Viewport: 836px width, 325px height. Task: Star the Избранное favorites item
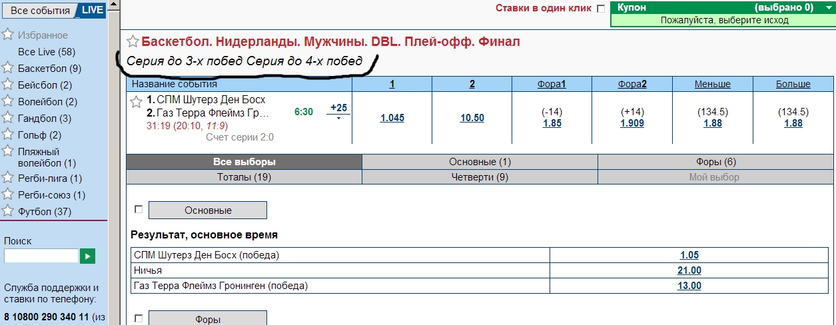[x=7, y=35]
